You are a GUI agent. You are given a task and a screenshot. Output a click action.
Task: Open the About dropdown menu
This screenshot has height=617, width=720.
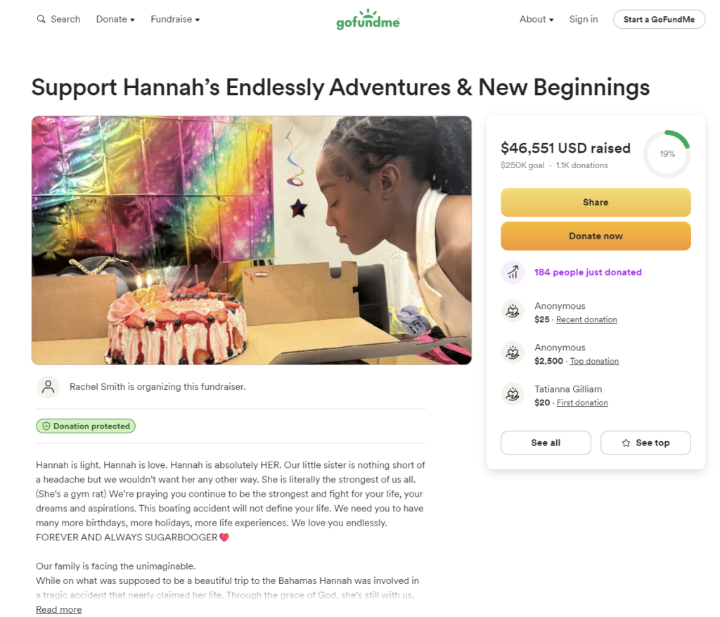pos(536,20)
